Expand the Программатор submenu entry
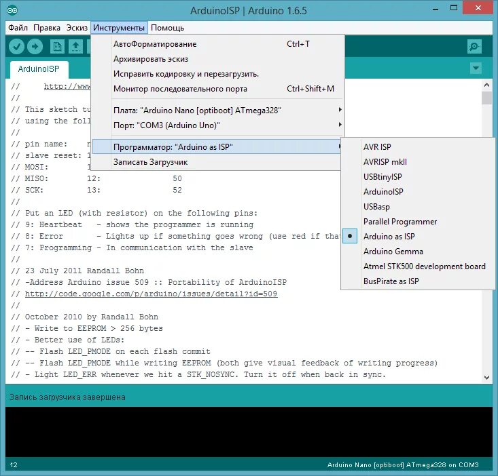Viewport: 498px width, 476px height. coord(218,147)
